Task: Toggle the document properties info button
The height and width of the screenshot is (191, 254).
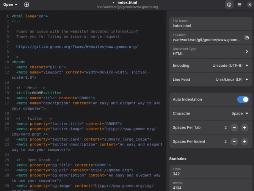Action: [x=229, y=5]
